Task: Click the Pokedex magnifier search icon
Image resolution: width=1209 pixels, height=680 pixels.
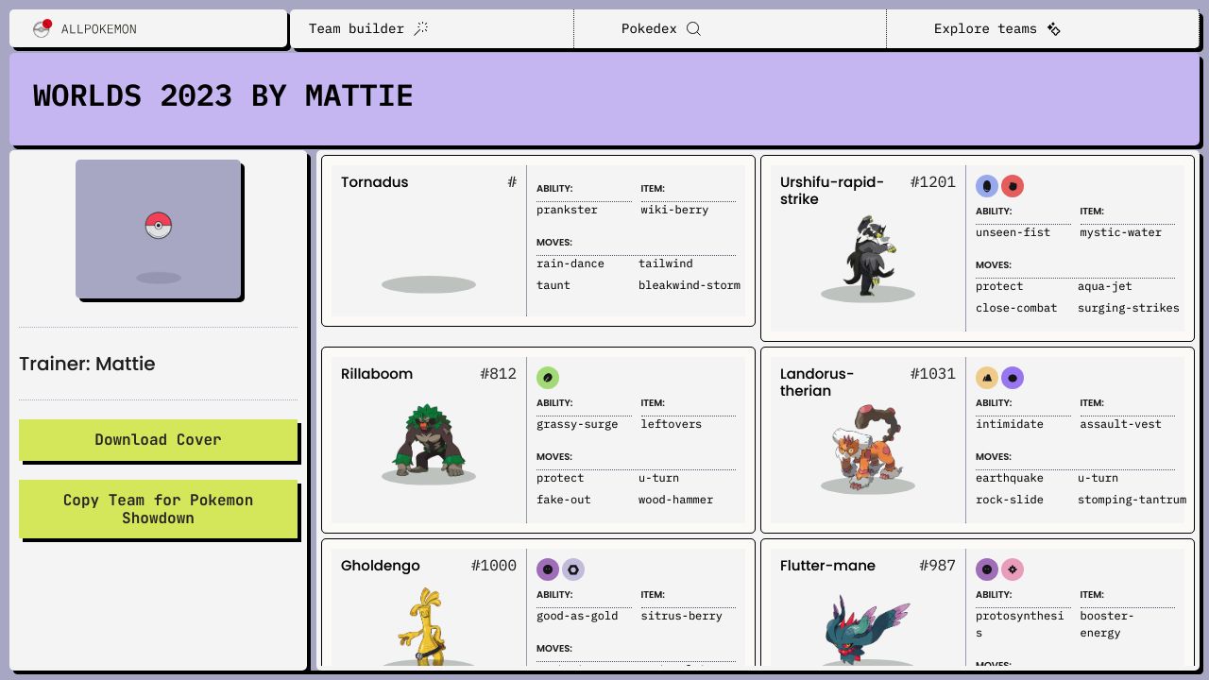Action: click(x=693, y=29)
